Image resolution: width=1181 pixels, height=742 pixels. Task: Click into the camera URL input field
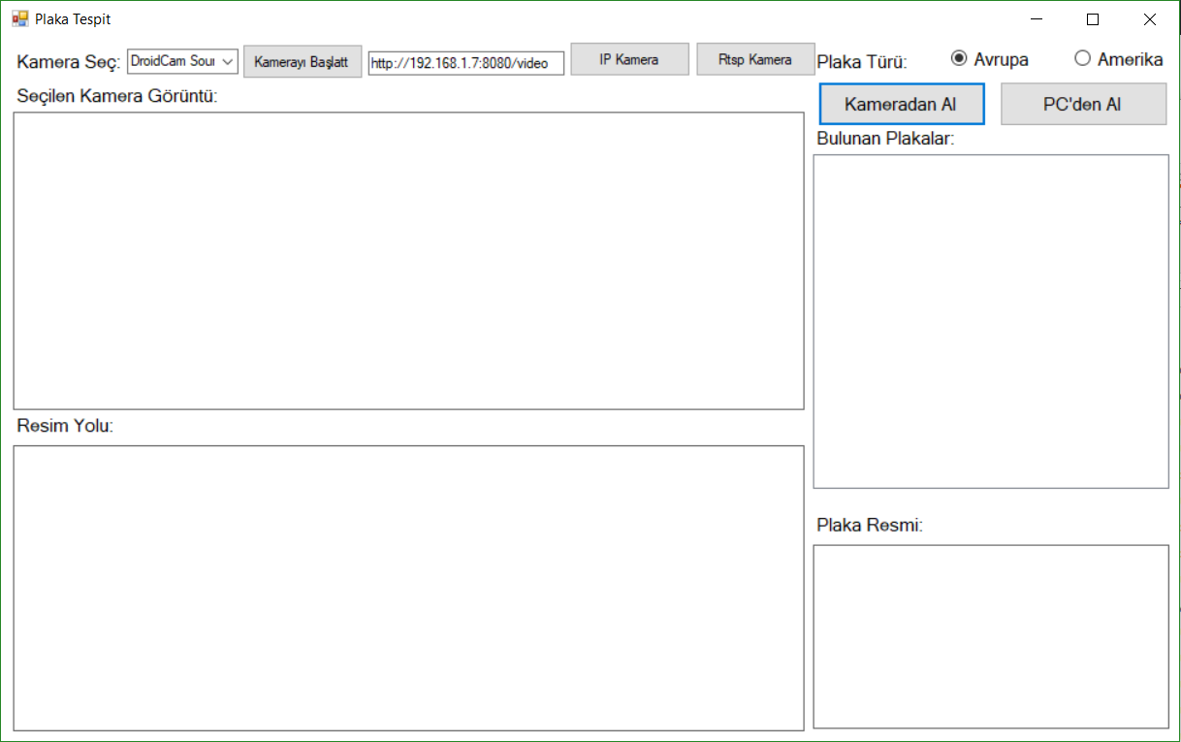[465, 63]
